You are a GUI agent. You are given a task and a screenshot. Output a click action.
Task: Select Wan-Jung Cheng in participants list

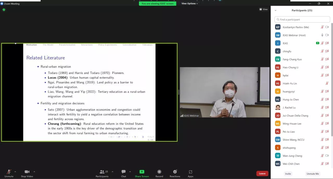tap(293, 156)
